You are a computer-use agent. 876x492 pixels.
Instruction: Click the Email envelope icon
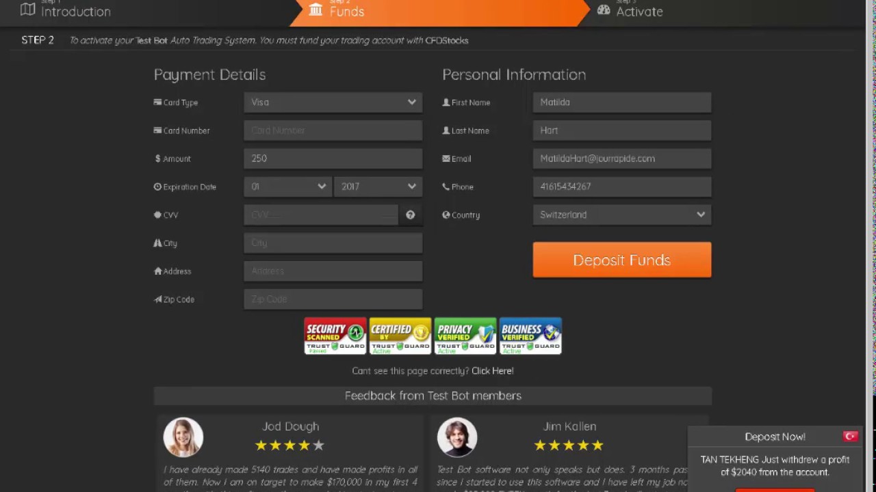[446, 159]
